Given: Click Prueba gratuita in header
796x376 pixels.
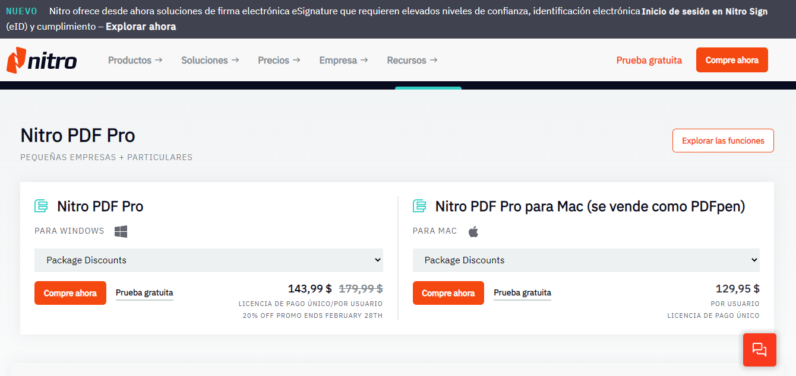Looking at the screenshot, I should 649,60.
